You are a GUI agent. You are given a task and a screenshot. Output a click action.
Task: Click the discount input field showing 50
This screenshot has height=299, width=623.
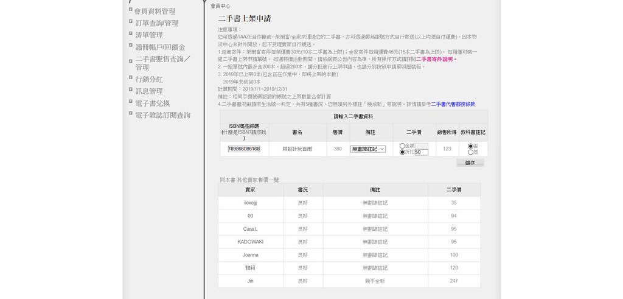point(422,152)
